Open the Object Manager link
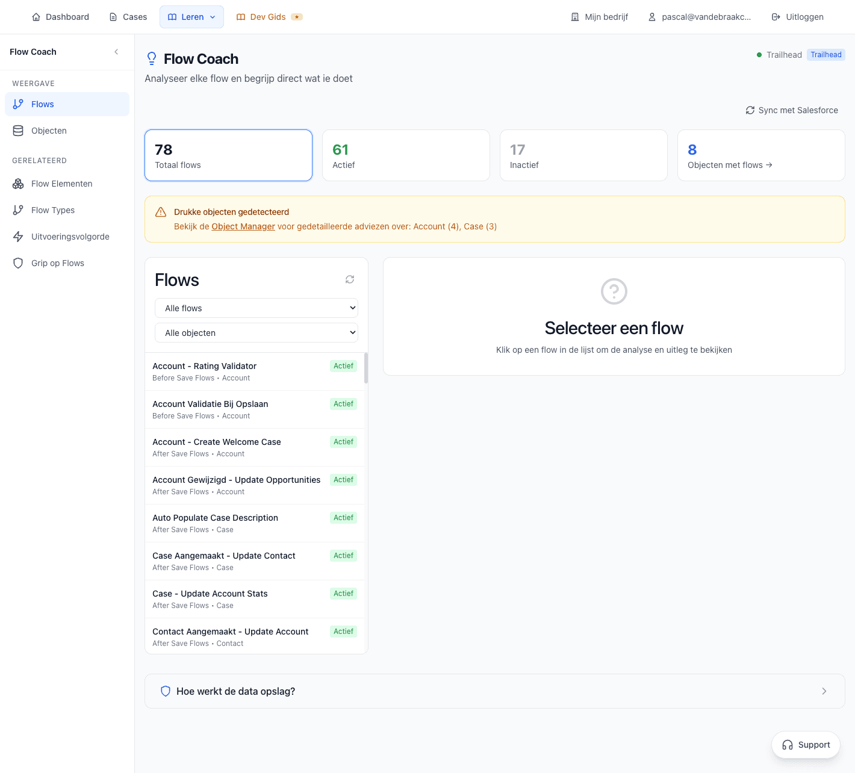Viewport: 855px width, 773px height. (x=243, y=226)
